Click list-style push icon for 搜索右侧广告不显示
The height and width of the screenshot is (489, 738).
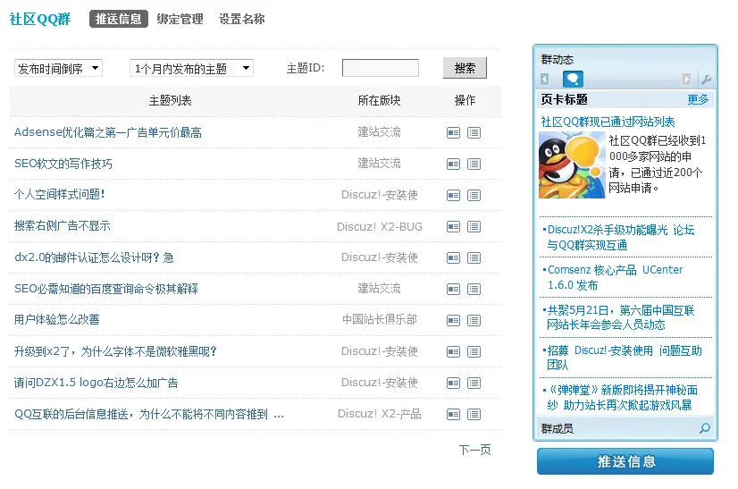pos(474,226)
